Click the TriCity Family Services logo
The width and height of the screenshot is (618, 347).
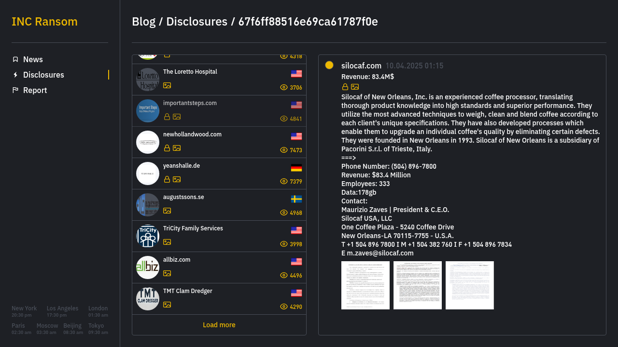[x=148, y=236]
